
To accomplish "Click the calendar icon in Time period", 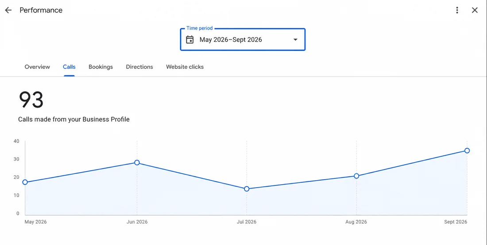I will [x=190, y=40].
